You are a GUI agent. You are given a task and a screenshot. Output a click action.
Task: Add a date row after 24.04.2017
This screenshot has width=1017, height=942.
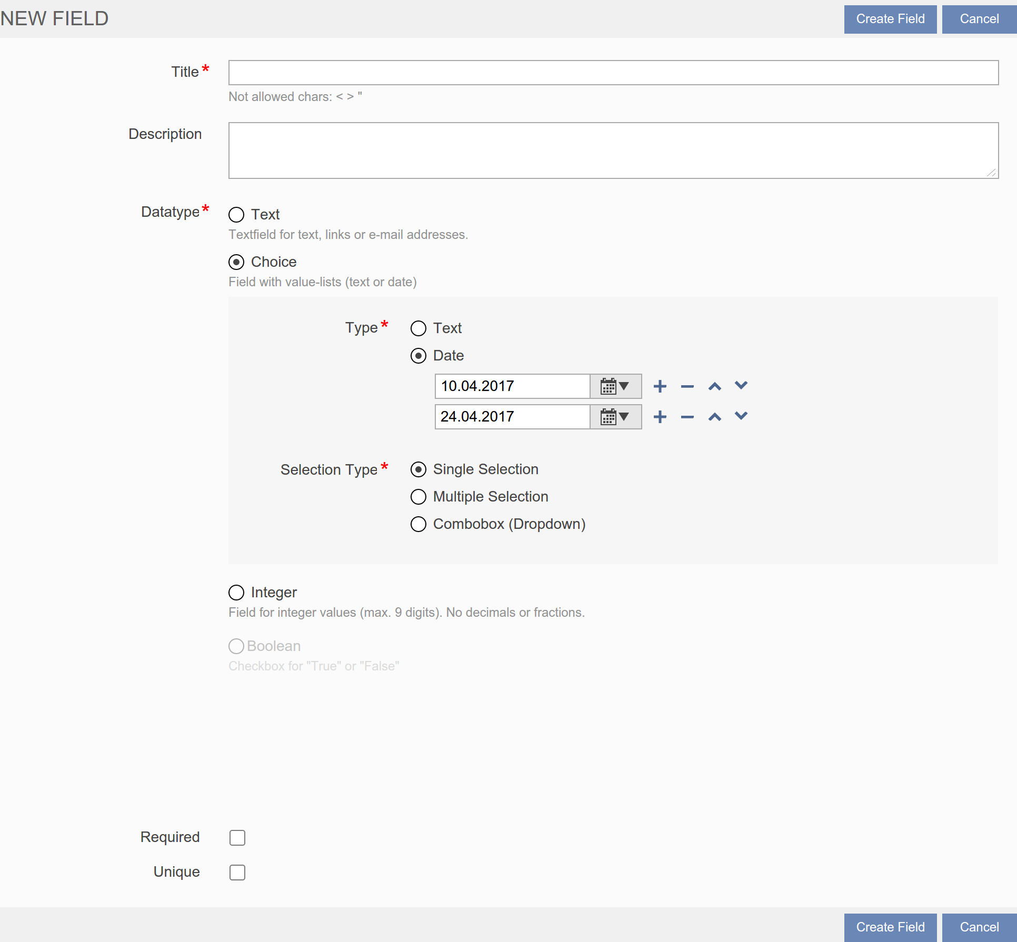coord(660,417)
